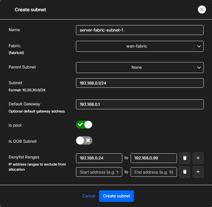Enable the Is OOB Subnet toggle
212x207 pixels.
click(84, 140)
